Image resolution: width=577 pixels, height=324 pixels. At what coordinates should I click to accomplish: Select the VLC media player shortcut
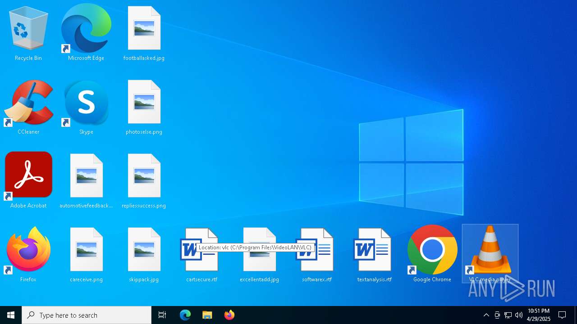tap(490, 254)
